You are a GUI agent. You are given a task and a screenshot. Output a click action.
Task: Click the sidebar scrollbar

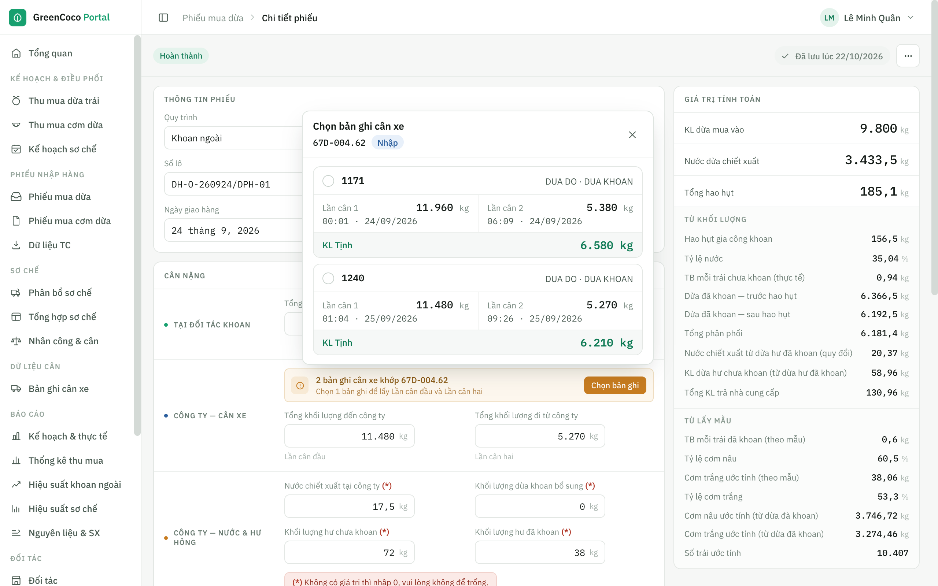(x=137, y=235)
